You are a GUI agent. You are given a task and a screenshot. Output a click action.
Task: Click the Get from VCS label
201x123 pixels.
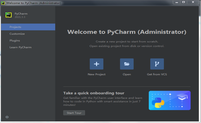157,74
